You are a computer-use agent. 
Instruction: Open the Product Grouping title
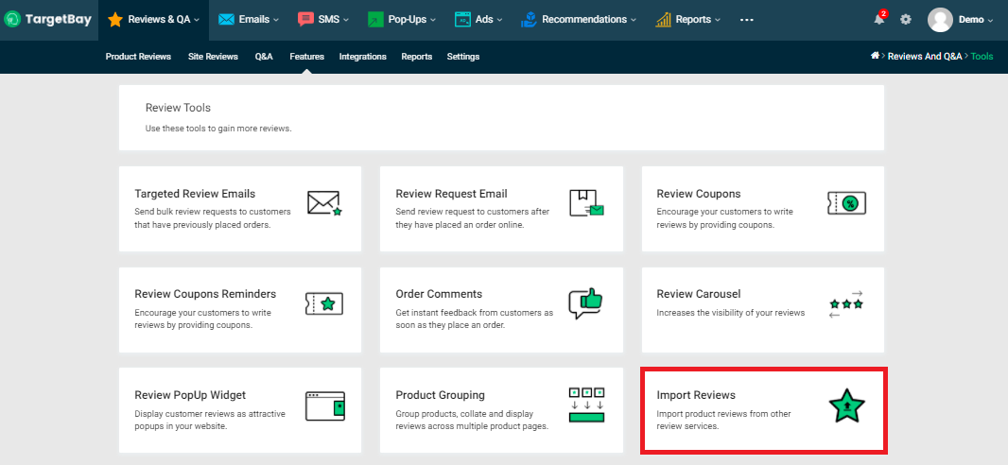tap(441, 394)
